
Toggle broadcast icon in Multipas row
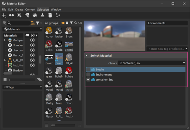pos(32,40)
